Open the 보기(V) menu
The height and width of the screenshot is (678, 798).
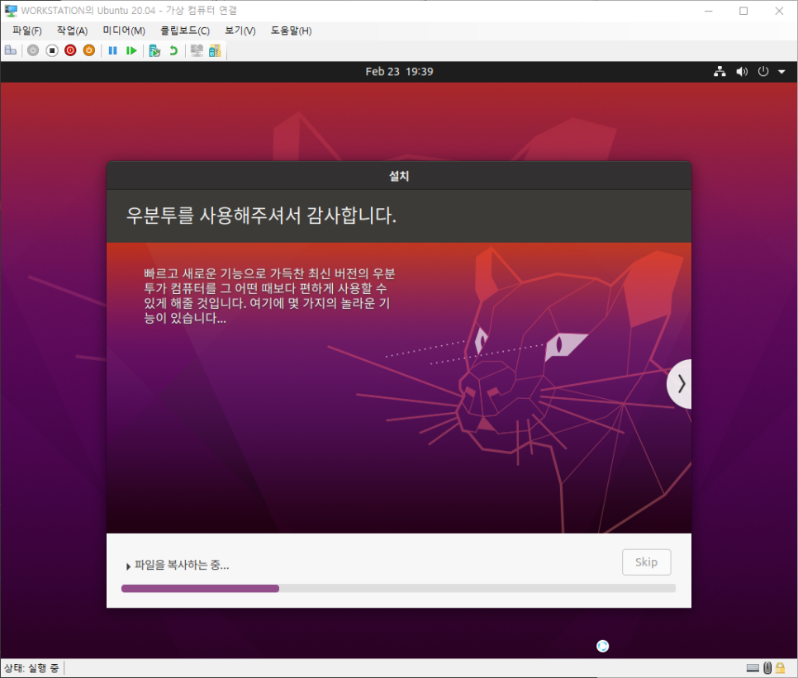240,31
